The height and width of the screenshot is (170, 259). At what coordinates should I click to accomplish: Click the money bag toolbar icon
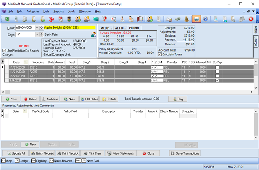[x=187, y=19]
